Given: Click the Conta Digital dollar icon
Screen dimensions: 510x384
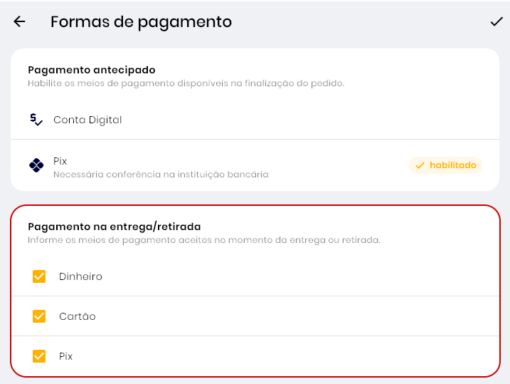Looking at the screenshot, I should pyautogui.click(x=36, y=120).
